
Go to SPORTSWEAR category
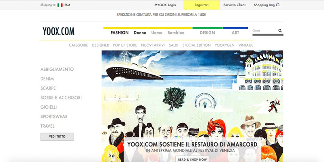[54, 117]
